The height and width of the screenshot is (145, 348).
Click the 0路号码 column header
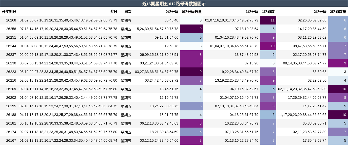pos(172,12)
